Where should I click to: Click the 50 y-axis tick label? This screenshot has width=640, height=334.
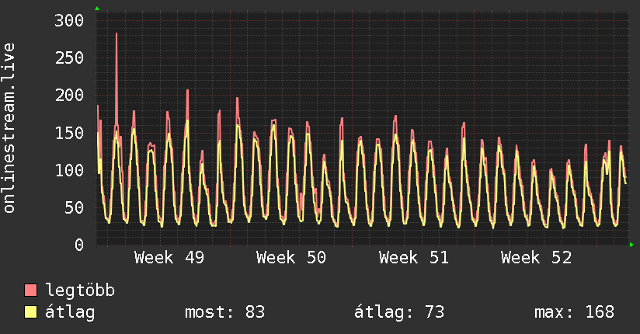[73, 207]
